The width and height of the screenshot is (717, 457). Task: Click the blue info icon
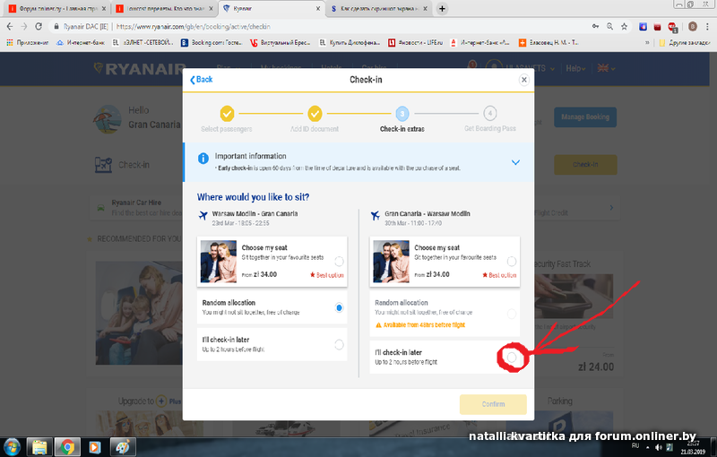[203, 158]
